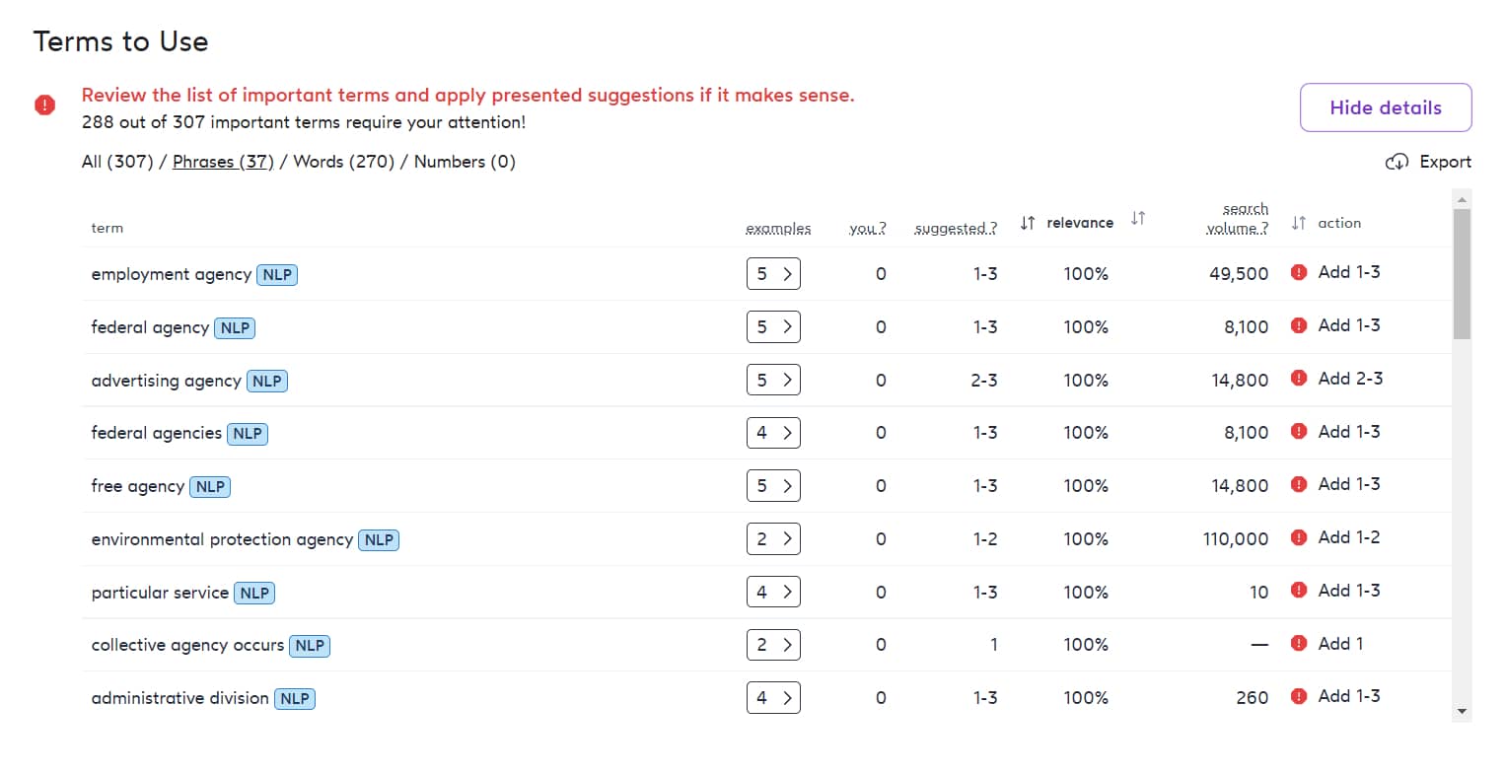The image size is (1506, 775).
Task: Sort by the action column arrows
Action: tap(1299, 223)
